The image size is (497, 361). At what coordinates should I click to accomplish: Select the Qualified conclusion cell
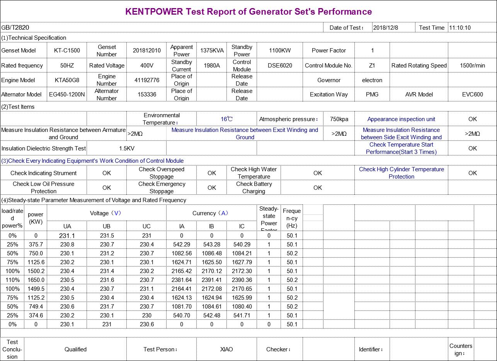coord(75,349)
